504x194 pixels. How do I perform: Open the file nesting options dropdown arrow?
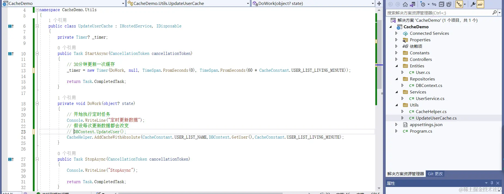[x=465, y=4]
